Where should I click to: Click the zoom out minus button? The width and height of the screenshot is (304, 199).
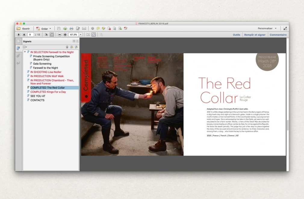pyautogui.click(x=60, y=35)
